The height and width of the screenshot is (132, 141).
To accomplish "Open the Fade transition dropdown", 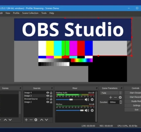I will [111, 93].
